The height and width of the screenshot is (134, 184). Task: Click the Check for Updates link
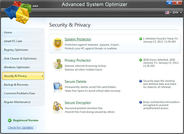pos(20,127)
